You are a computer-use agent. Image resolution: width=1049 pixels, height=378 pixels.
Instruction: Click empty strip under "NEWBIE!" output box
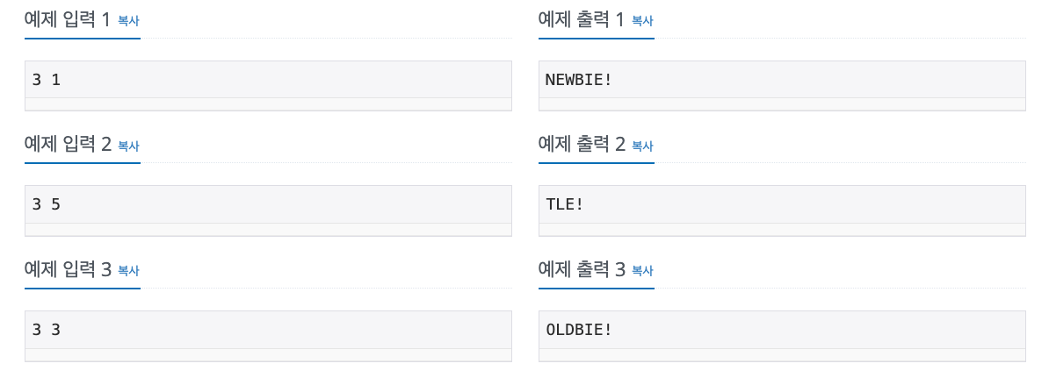pos(782,104)
